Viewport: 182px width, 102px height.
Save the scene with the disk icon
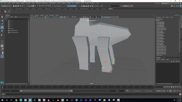coord(18,6)
